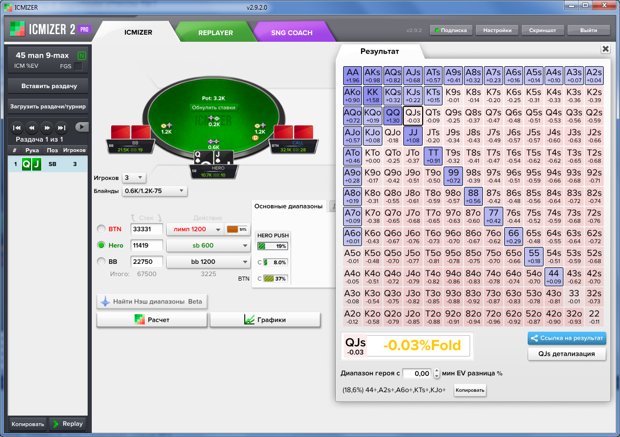The width and height of the screenshot is (620, 437).
Task: Step forward one hand in navigator
Action: [46, 127]
